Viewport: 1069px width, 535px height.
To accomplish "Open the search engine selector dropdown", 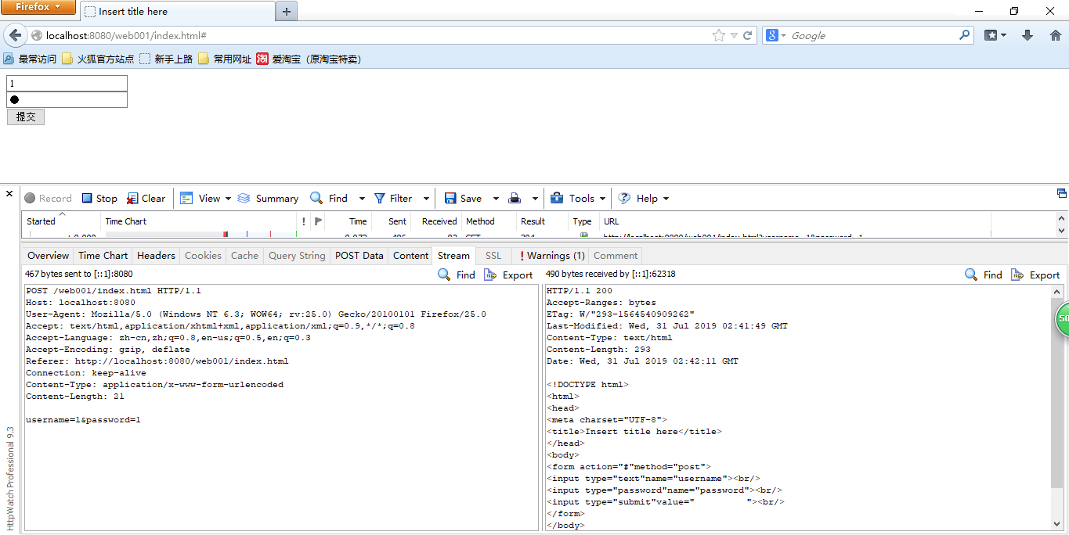I will [775, 35].
